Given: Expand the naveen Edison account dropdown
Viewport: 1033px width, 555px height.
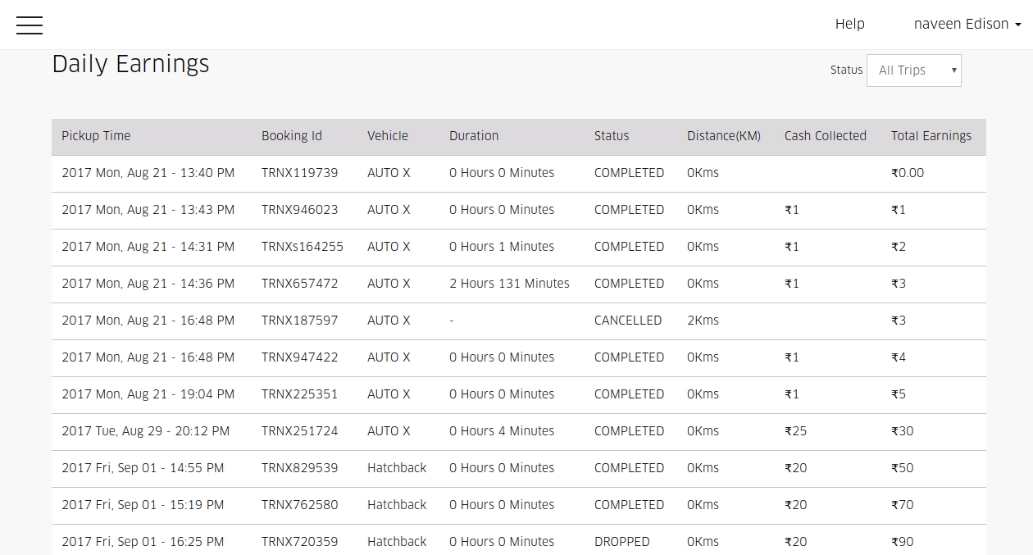Looking at the screenshot, I should 967,25.
